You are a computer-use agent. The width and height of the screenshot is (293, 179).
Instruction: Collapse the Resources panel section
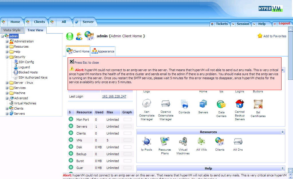point(282,132)
